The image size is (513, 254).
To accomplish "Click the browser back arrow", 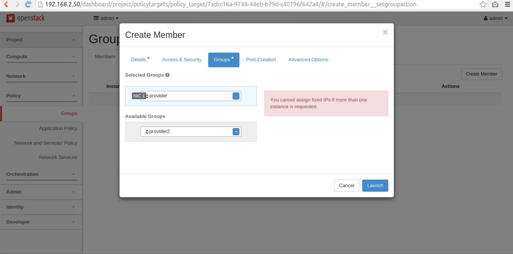I will point(6,5).
